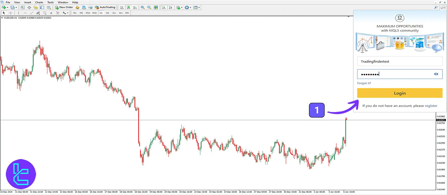The image size is (447, 195).
Task: Select the Crosshair cursor tool
Action: point(11,13)
